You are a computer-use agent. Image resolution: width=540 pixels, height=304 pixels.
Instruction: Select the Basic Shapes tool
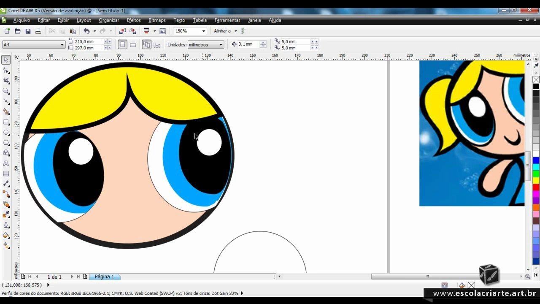pos(6,153)
